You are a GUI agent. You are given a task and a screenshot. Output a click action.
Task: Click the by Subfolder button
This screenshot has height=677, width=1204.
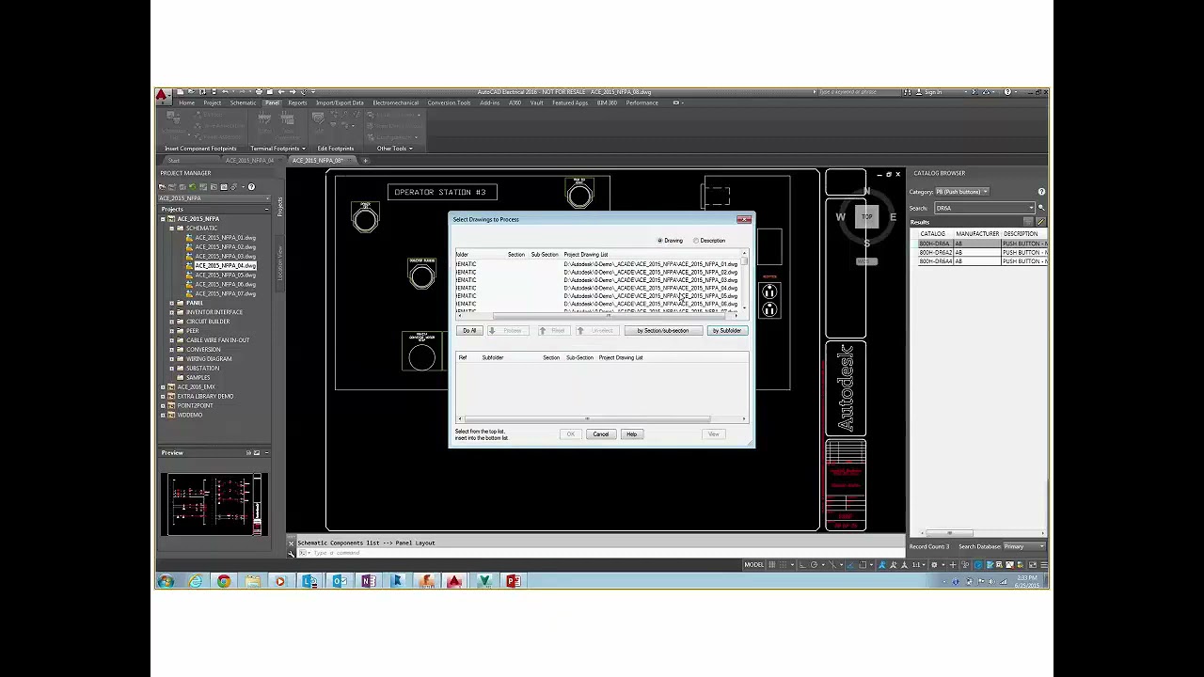[727, 331]
